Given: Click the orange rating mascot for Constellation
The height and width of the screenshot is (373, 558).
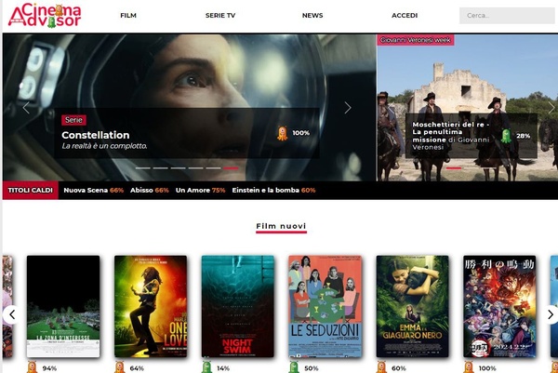Looking at the screenshot, I should pos(282,133).
